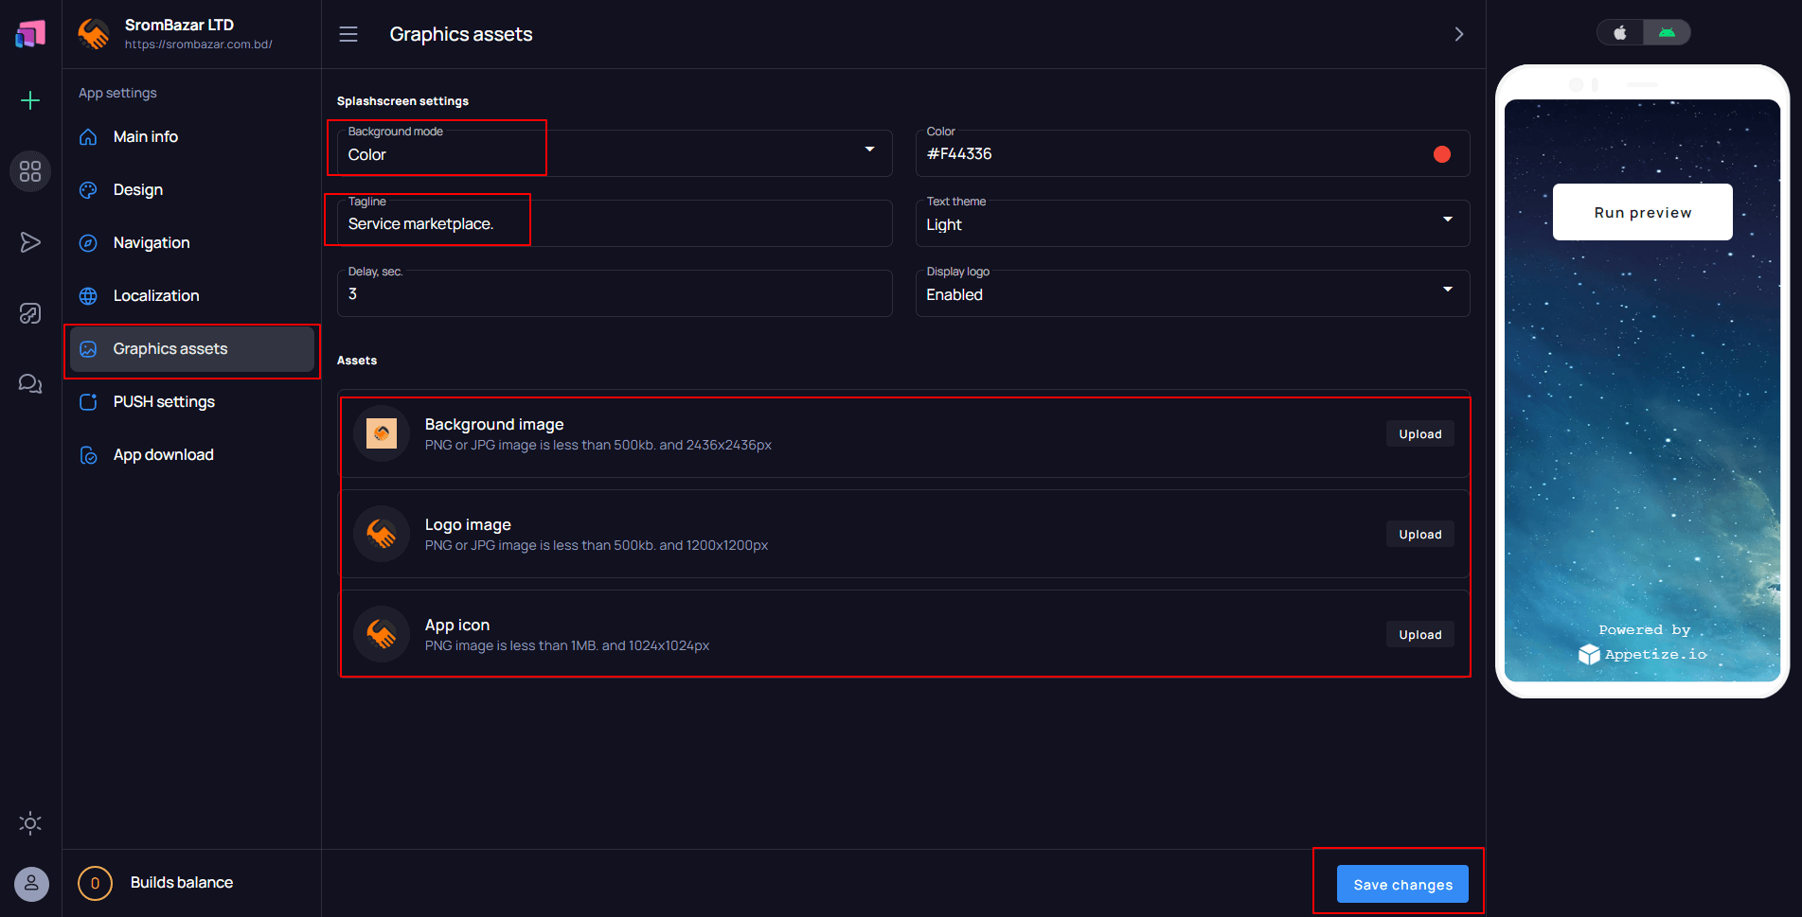
Task: Select Graphics assets in sidebar
Action: [192, 349]
